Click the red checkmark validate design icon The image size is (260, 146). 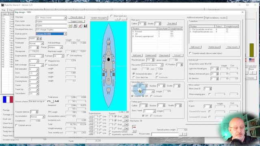pyautogui.click(x=80, y=26)
